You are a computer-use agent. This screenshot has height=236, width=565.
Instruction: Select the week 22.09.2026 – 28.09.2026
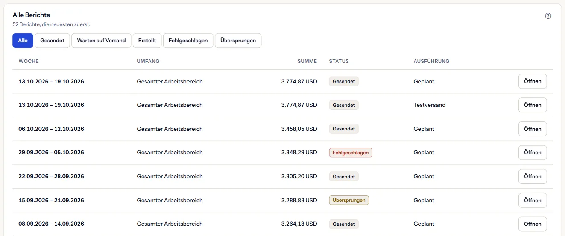(51, 176)
